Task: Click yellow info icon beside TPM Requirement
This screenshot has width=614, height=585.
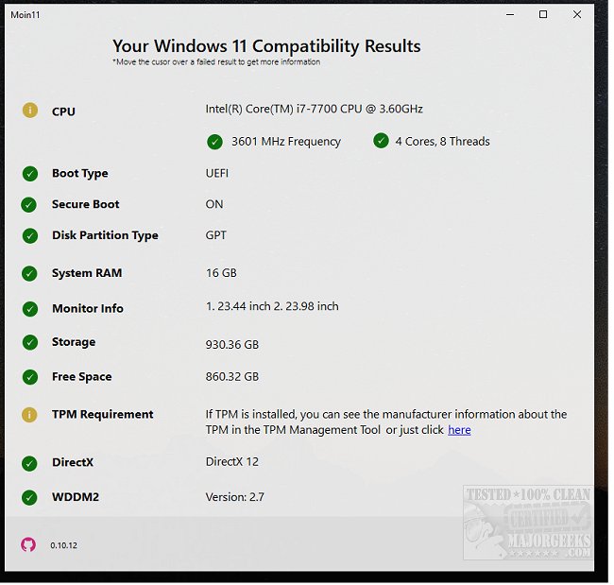Action: (x=29, y=415)
